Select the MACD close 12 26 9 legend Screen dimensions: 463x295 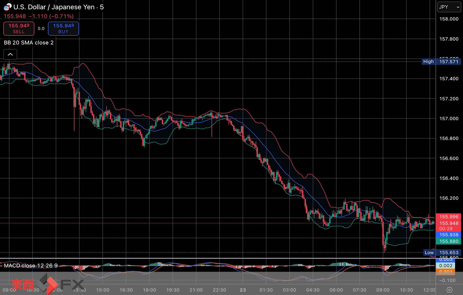click(x=30, y=266)
